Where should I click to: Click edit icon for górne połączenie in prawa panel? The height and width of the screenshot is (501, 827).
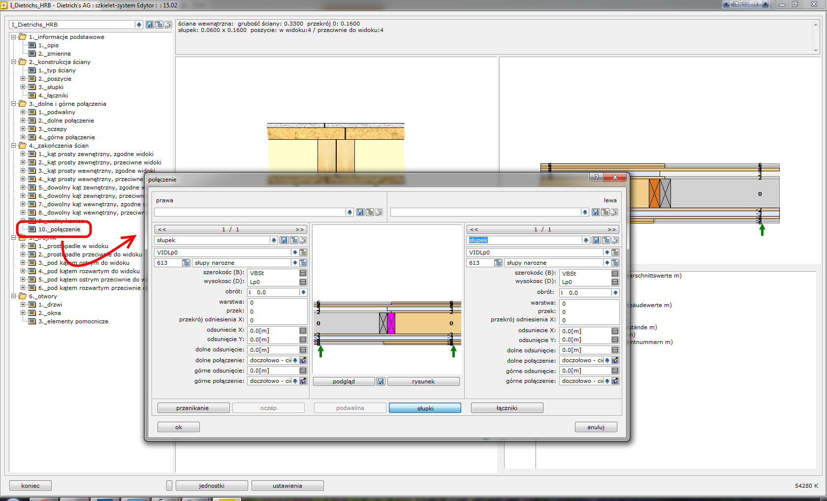coord(303,381)
